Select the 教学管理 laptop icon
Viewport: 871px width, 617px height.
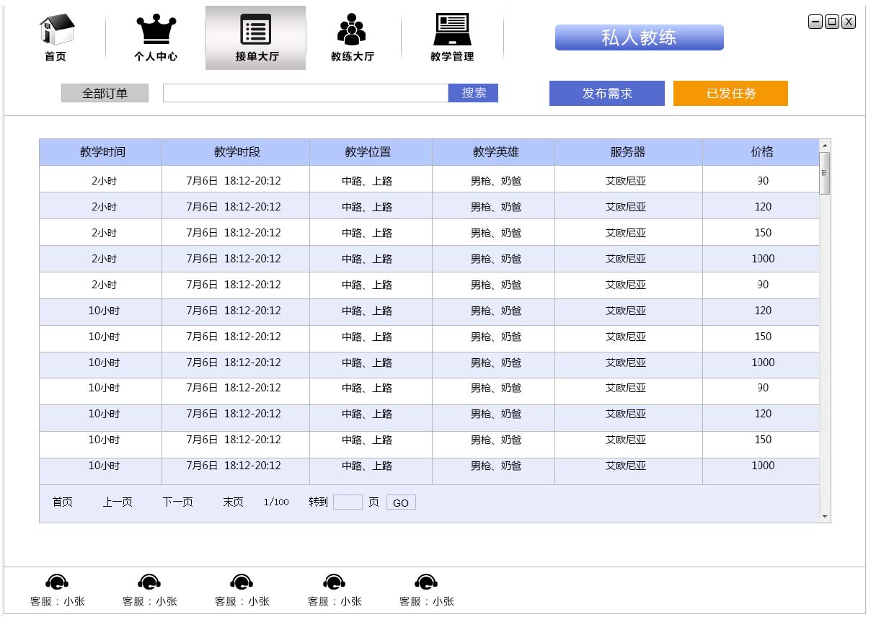pyautogui.click(x=453, y=27)
